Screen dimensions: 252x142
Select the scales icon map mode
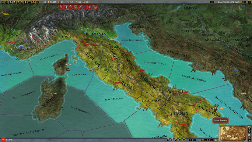[x=249, y=137]
